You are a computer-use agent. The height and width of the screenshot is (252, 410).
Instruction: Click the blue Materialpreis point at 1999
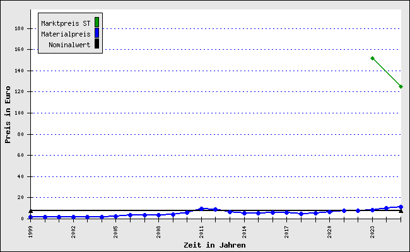coord(31,217)
